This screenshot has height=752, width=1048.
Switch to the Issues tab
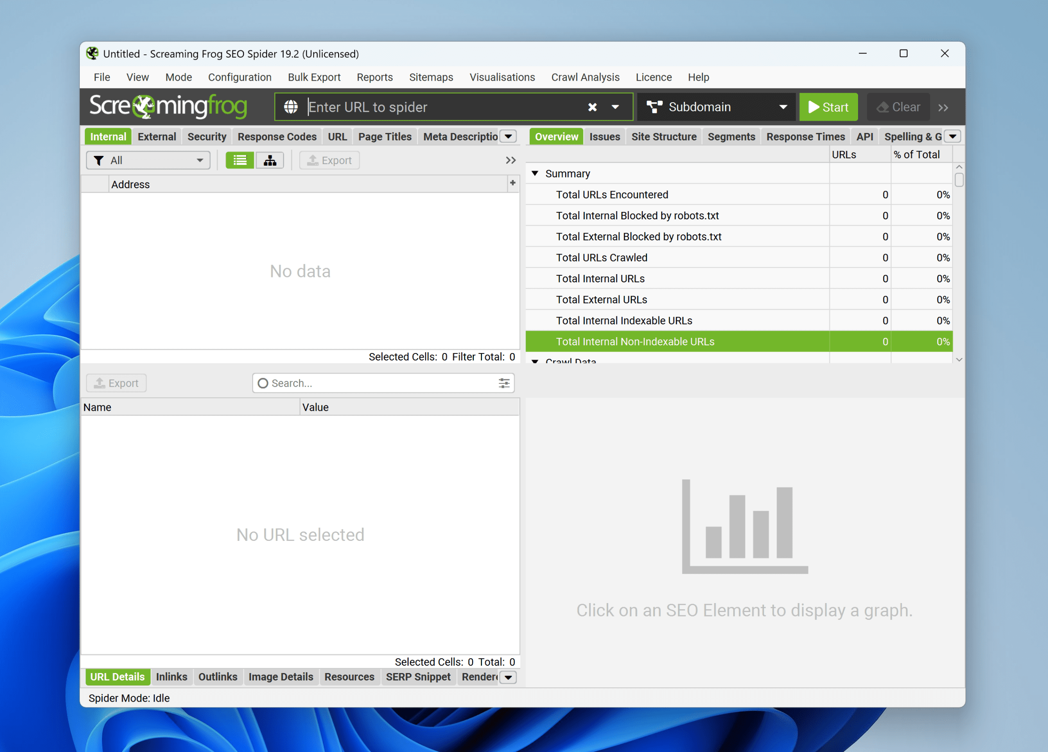[x=605, y=136]
